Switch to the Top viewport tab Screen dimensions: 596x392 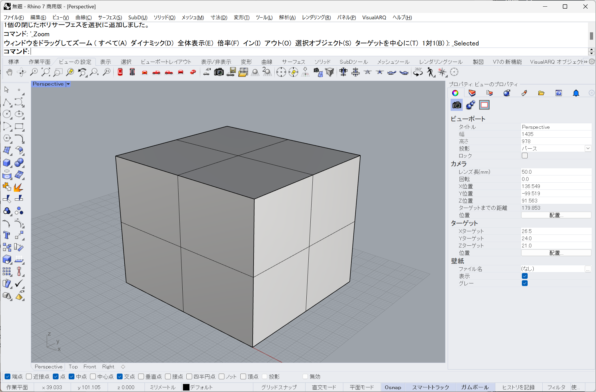point(73,367)
